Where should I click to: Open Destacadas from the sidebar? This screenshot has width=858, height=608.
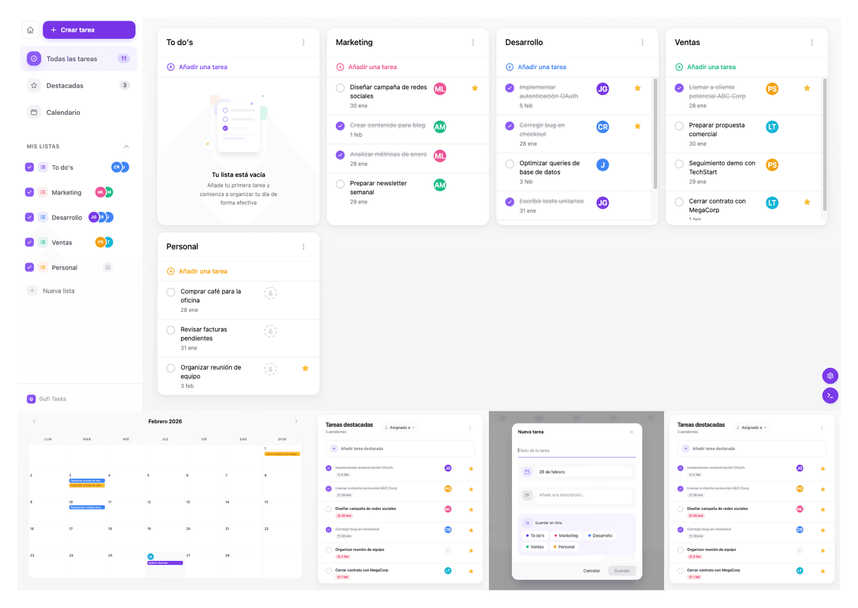[x=63, y=85]
